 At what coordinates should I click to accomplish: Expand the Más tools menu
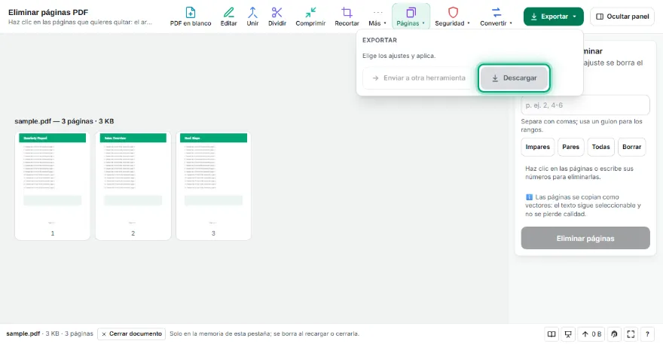[x=377, y=17]
